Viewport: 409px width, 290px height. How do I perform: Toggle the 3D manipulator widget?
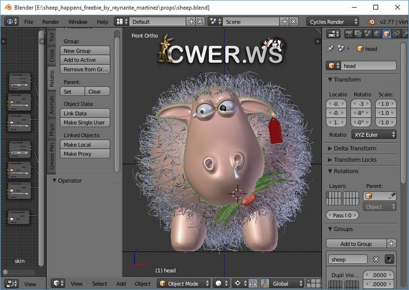coord(264,283)
